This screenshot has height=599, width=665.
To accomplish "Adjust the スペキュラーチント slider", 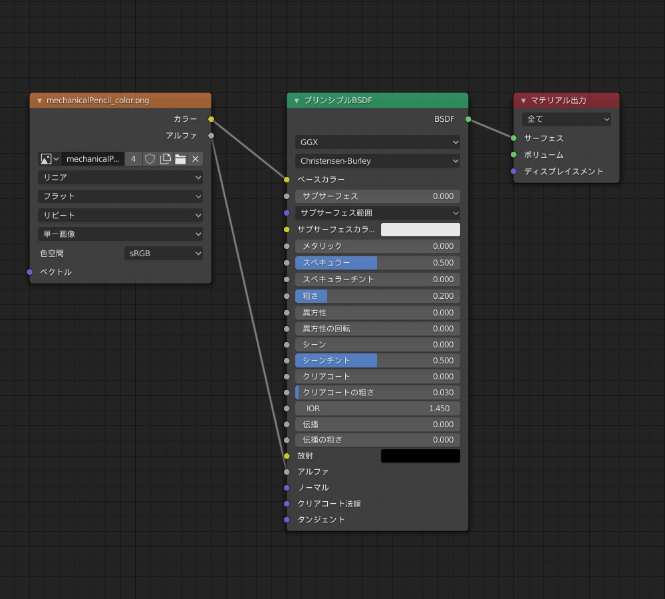I will [x=378, y=280].
